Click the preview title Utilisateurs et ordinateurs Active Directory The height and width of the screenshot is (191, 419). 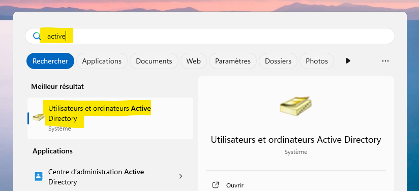click(296, 140)
